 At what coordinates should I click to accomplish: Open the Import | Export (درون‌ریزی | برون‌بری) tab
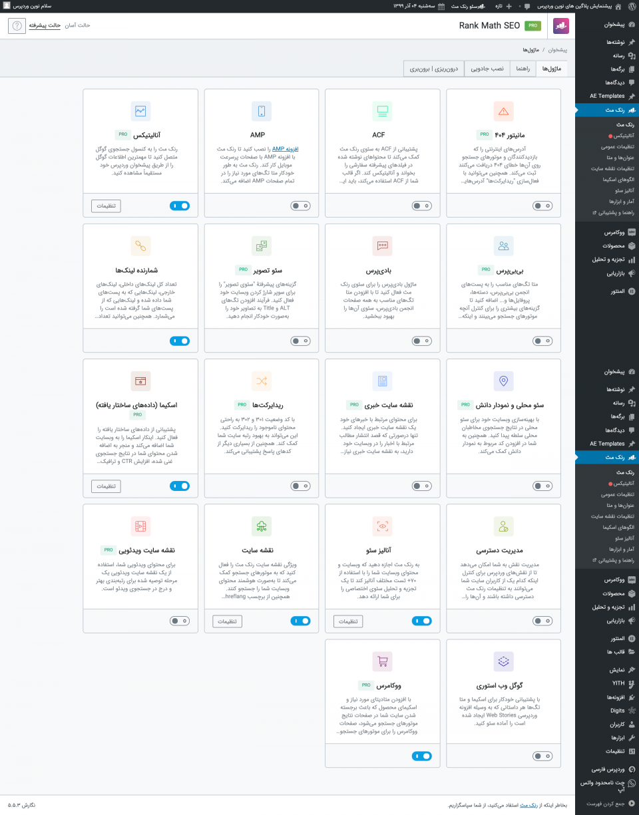click(x=434, y=69)
